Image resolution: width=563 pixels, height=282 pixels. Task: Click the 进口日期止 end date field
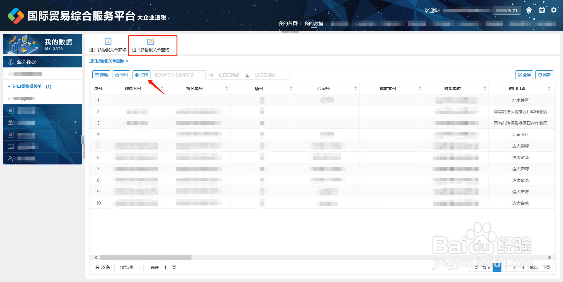pyautogui.click(x=265, y=75)
